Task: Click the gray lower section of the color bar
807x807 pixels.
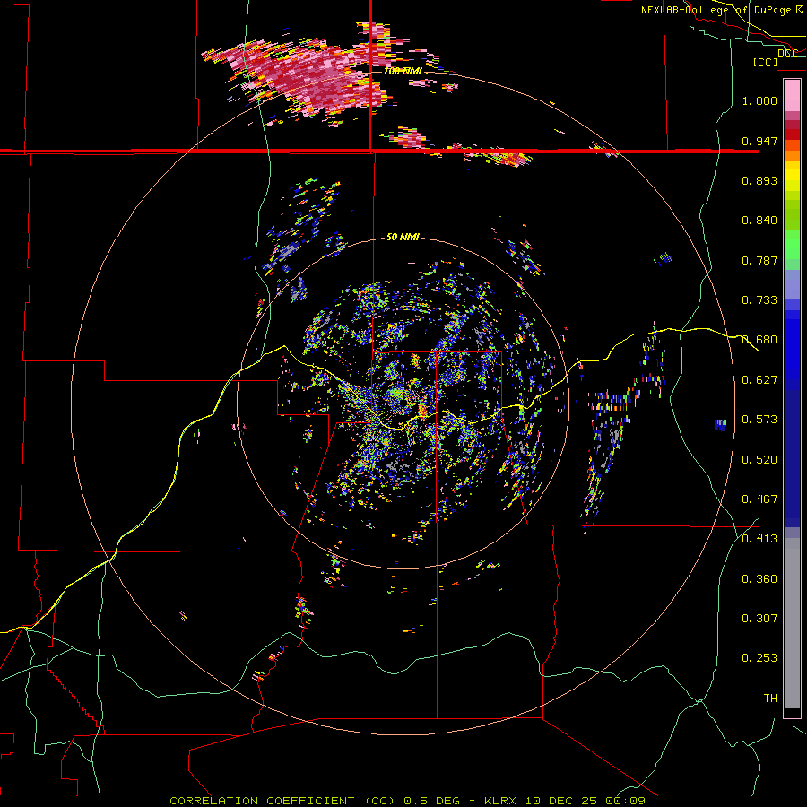Action: [x=792, y=623]
